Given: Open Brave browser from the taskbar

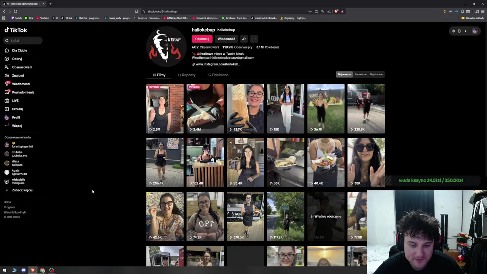Looking at the screenshot, I should point(33,270).
